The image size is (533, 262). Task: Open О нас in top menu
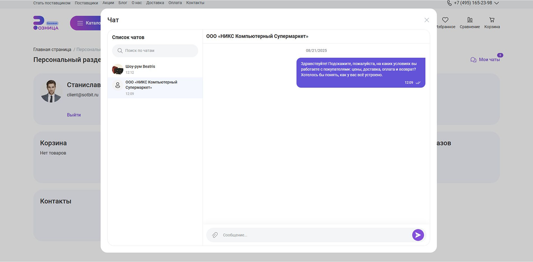(x=137, y=3)
